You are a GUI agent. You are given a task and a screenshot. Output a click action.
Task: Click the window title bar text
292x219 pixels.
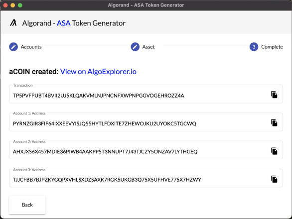146,5
